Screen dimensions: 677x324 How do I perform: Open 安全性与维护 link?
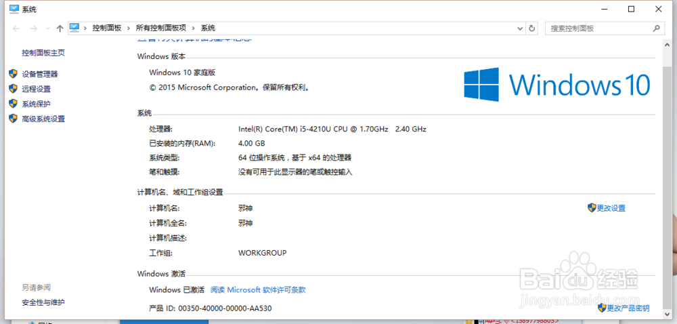(x=43, y=302)
